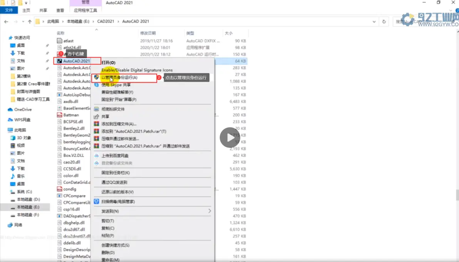The image size is (459, 262).
Task: Click WinRAR icon for 压缩并通过邮件发送
Action: click(96, 138)
